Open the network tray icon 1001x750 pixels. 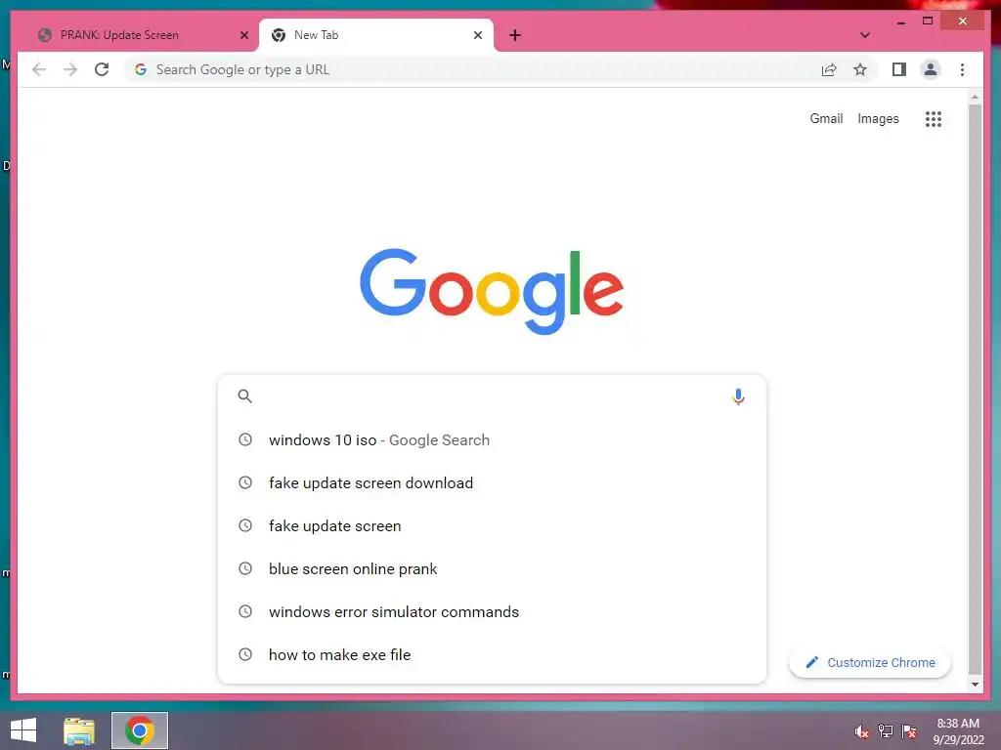pyautogui.click(x=886, y=731)
